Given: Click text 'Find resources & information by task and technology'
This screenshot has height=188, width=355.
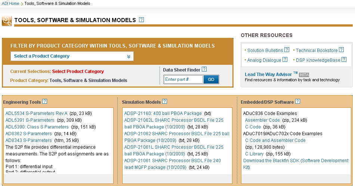Looking at the screenshot, I should click(292, 80).
